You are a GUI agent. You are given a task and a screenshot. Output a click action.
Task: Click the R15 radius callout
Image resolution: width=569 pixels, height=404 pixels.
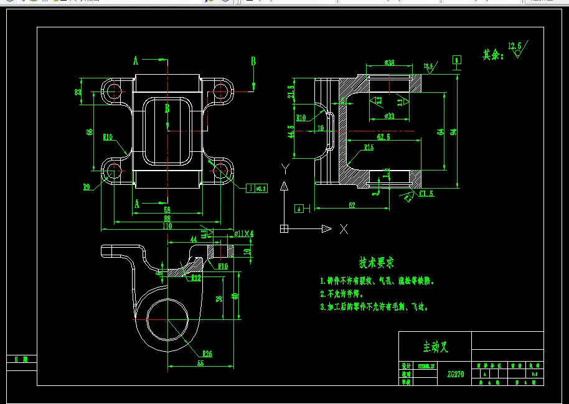pyautogui.click(x=369, y=148)
